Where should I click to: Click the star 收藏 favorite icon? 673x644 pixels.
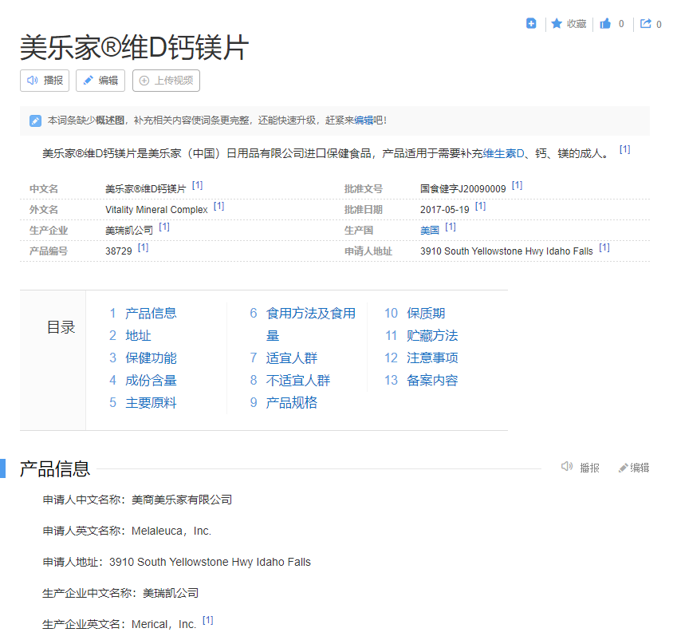557,24
